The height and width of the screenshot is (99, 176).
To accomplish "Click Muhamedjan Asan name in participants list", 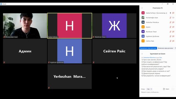I will coord(152,18).
